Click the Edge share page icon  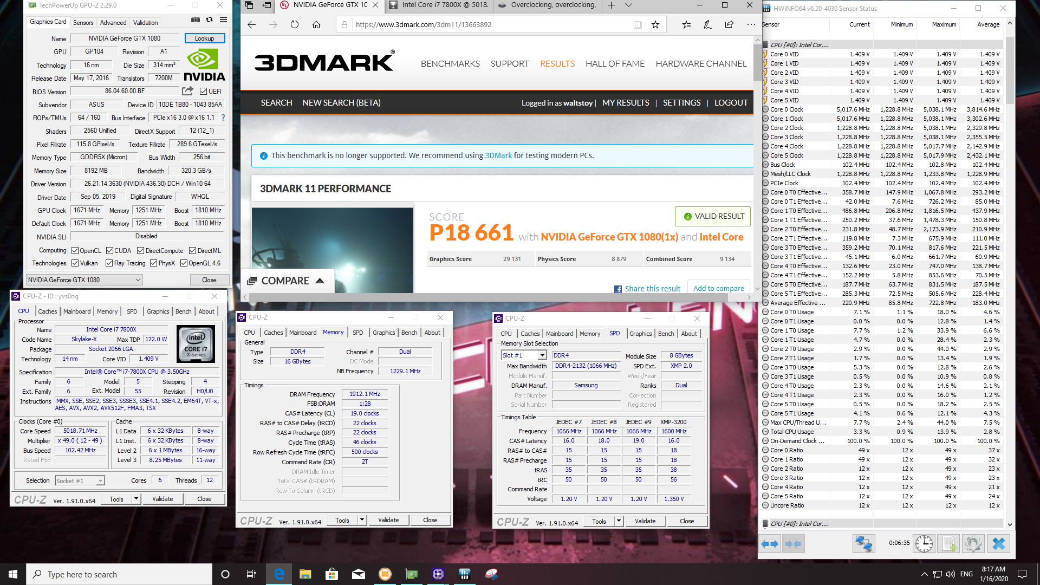729,25
